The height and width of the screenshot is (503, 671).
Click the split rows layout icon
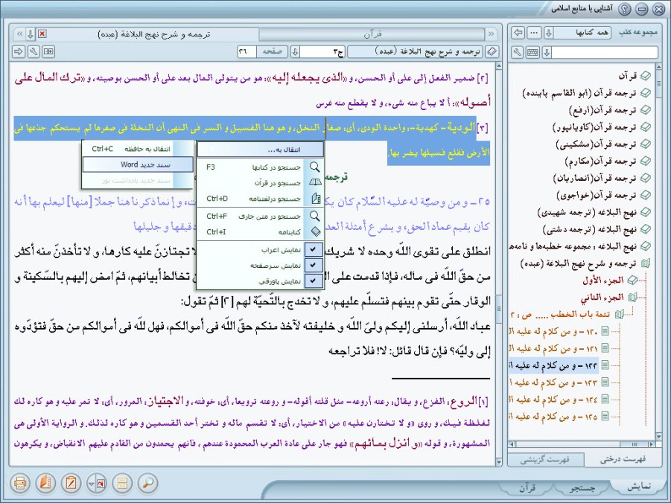122,483
